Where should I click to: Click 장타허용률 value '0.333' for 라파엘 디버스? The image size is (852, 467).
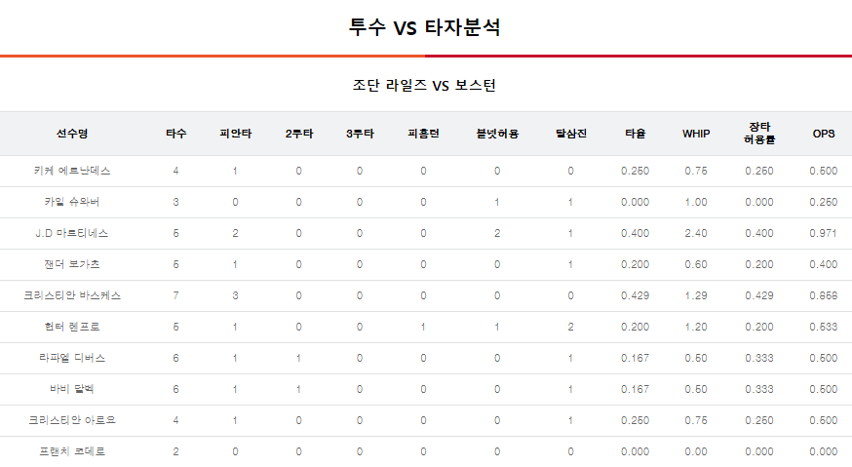click(x=759, y=358)
